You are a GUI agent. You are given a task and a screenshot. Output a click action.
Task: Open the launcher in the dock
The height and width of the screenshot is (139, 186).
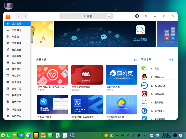(3, 135)
